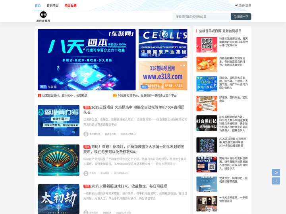Open the 318首码项目网 e318.com banner
Screen dimensions: 286x214
[x=163, y=76]
